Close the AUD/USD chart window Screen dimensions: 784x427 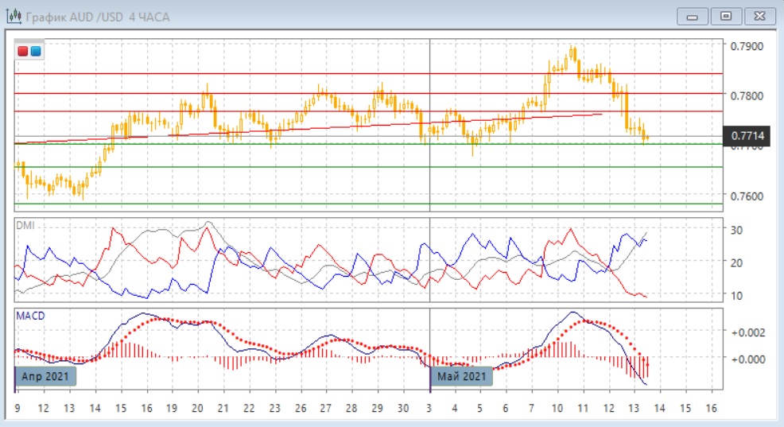759,16
